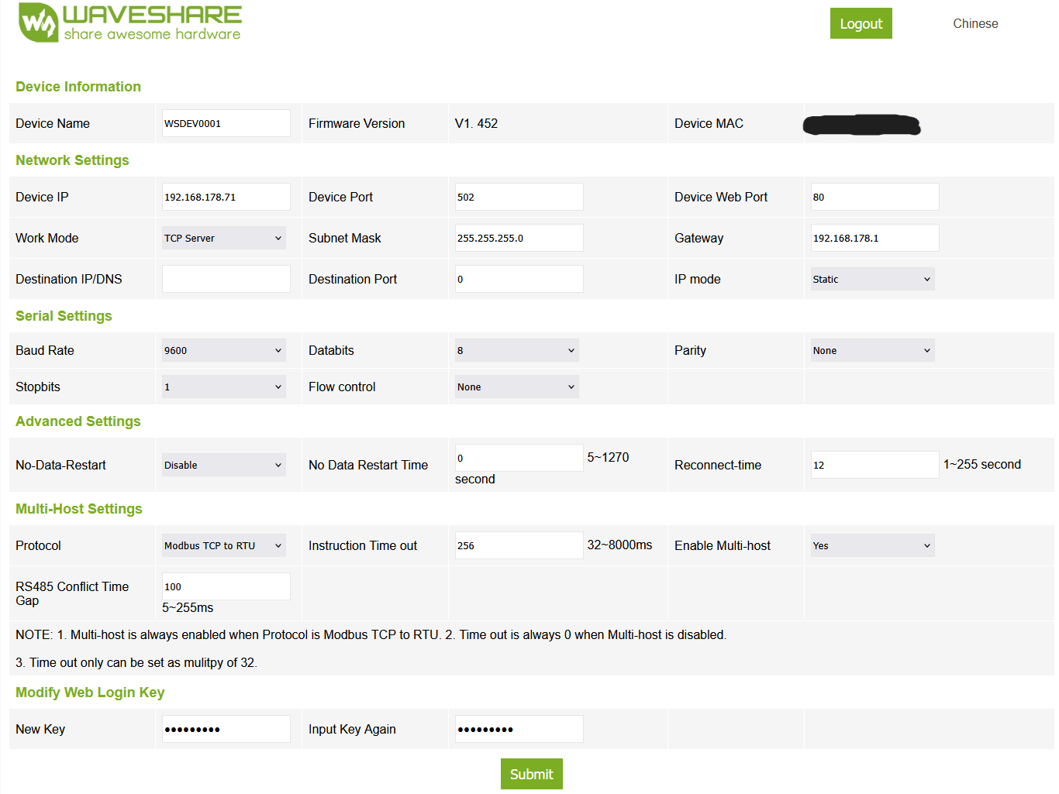Click the Waveshare logo icon
Viewport: 1059px width, 794px height.
pos(39,22)
